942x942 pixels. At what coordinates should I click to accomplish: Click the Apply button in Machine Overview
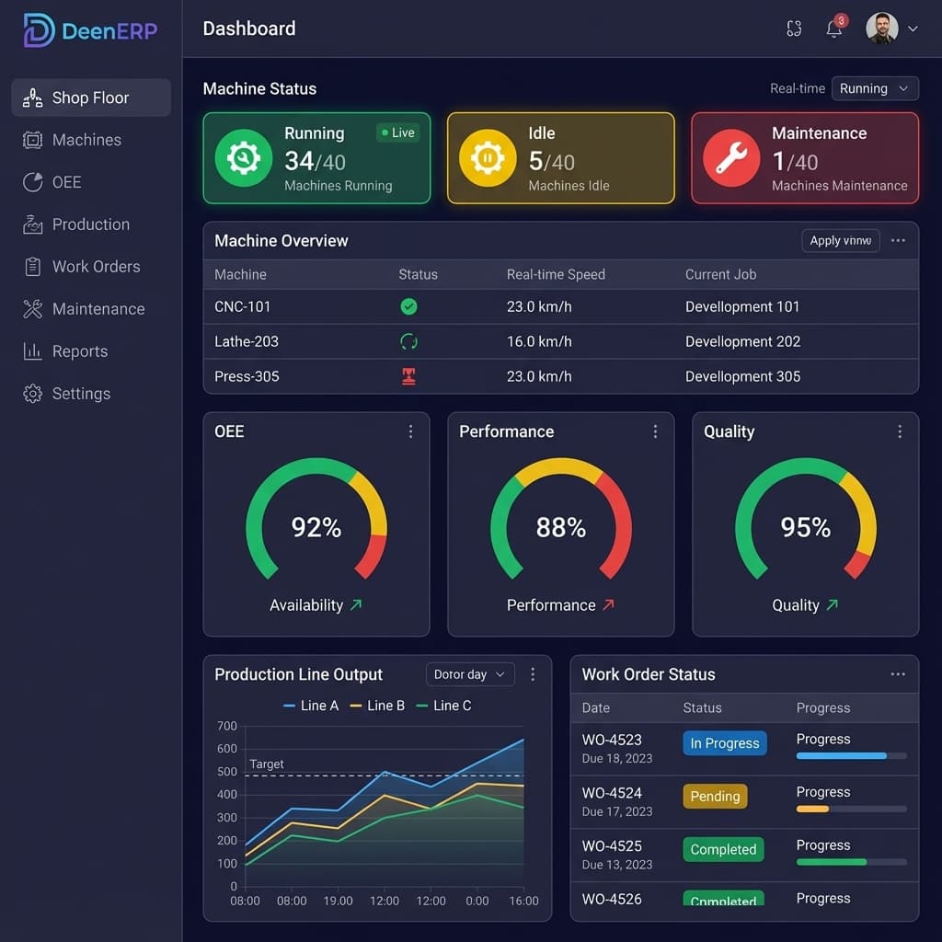841,240
